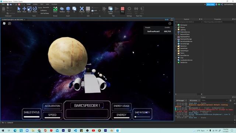Click the Roblox menu icon in viewport
Image resolution: width=236 pixels, height=133 pixels.
coord(4,23)
